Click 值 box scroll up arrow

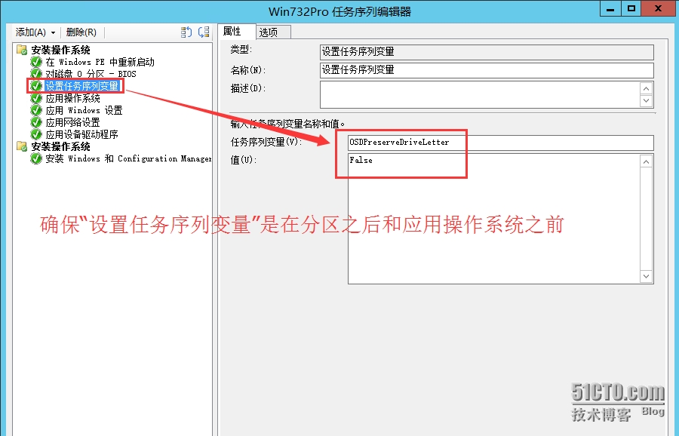coord(646,162)
